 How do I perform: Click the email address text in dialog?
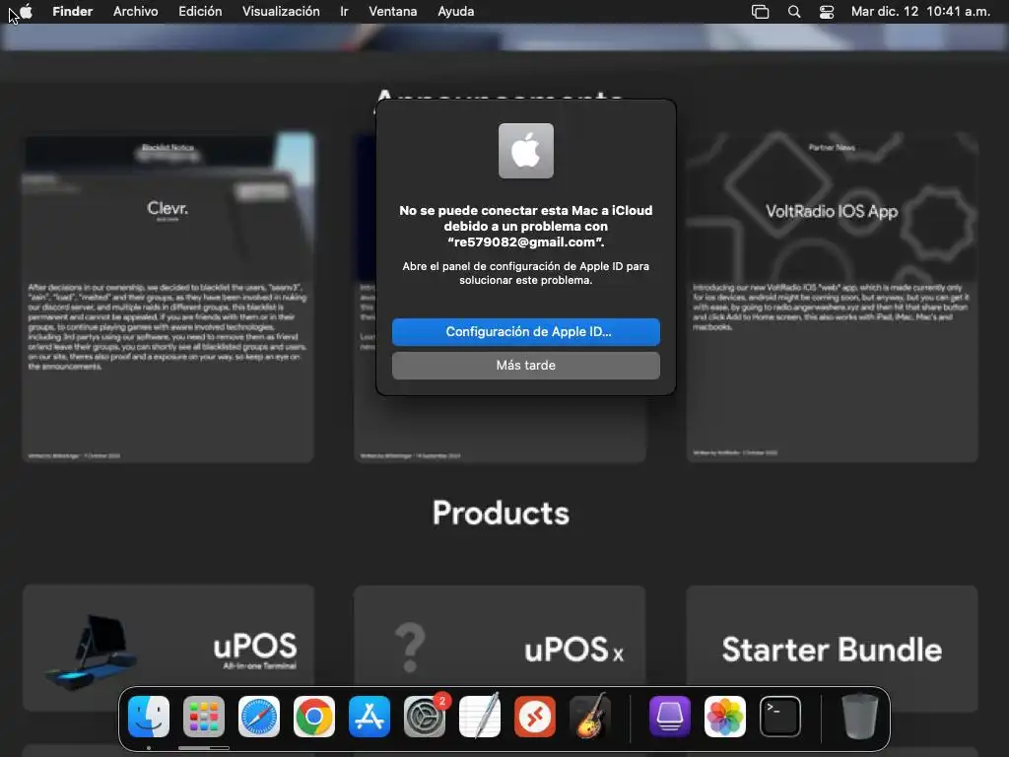526,242
